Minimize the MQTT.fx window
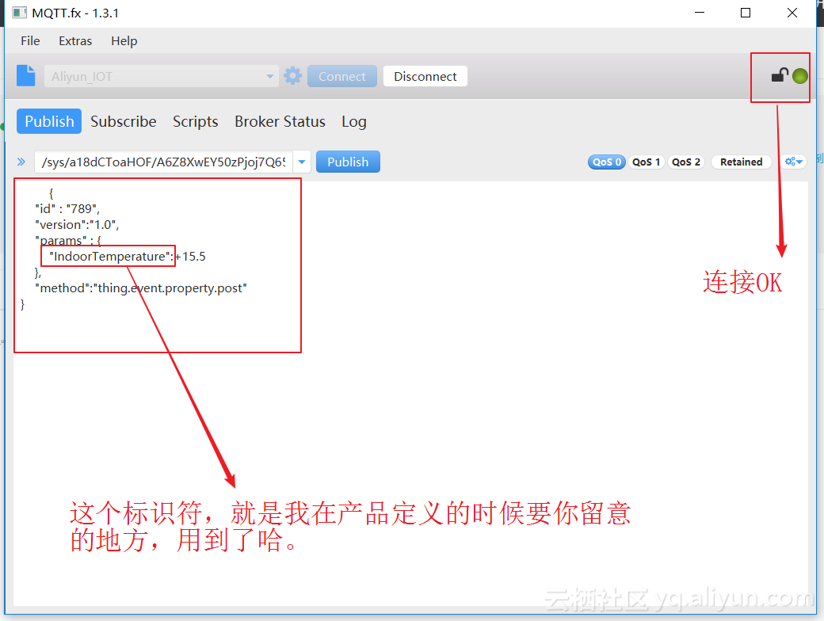The width and height of the screenshot is (824, 621). [x=700, y=13]
